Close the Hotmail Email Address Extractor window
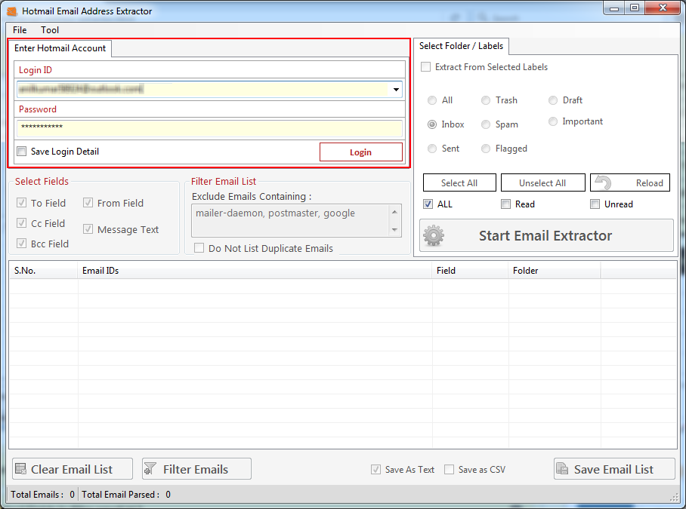The width and height of the screenshot is (686, 509). (663, 8)
